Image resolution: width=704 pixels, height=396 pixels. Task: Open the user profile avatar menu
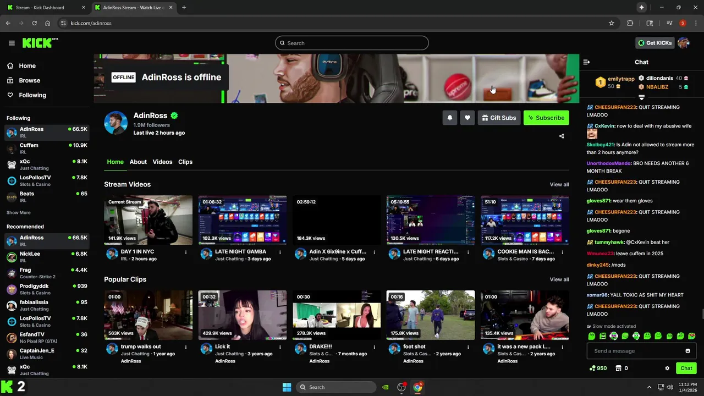coord(684,43)
